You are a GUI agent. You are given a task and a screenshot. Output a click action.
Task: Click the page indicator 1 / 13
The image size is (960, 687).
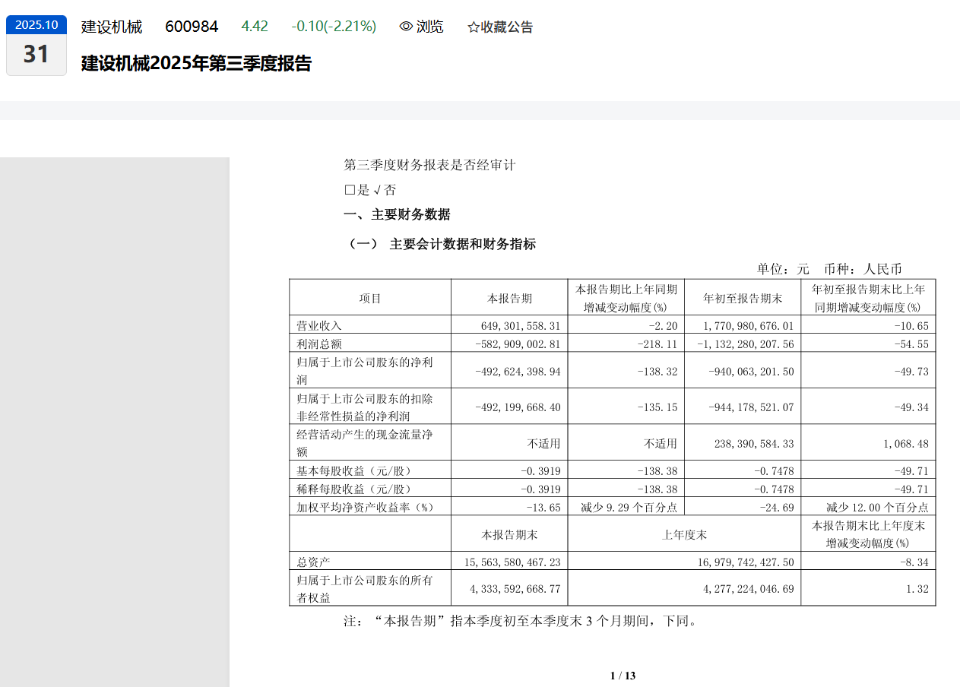coord(623,676)
